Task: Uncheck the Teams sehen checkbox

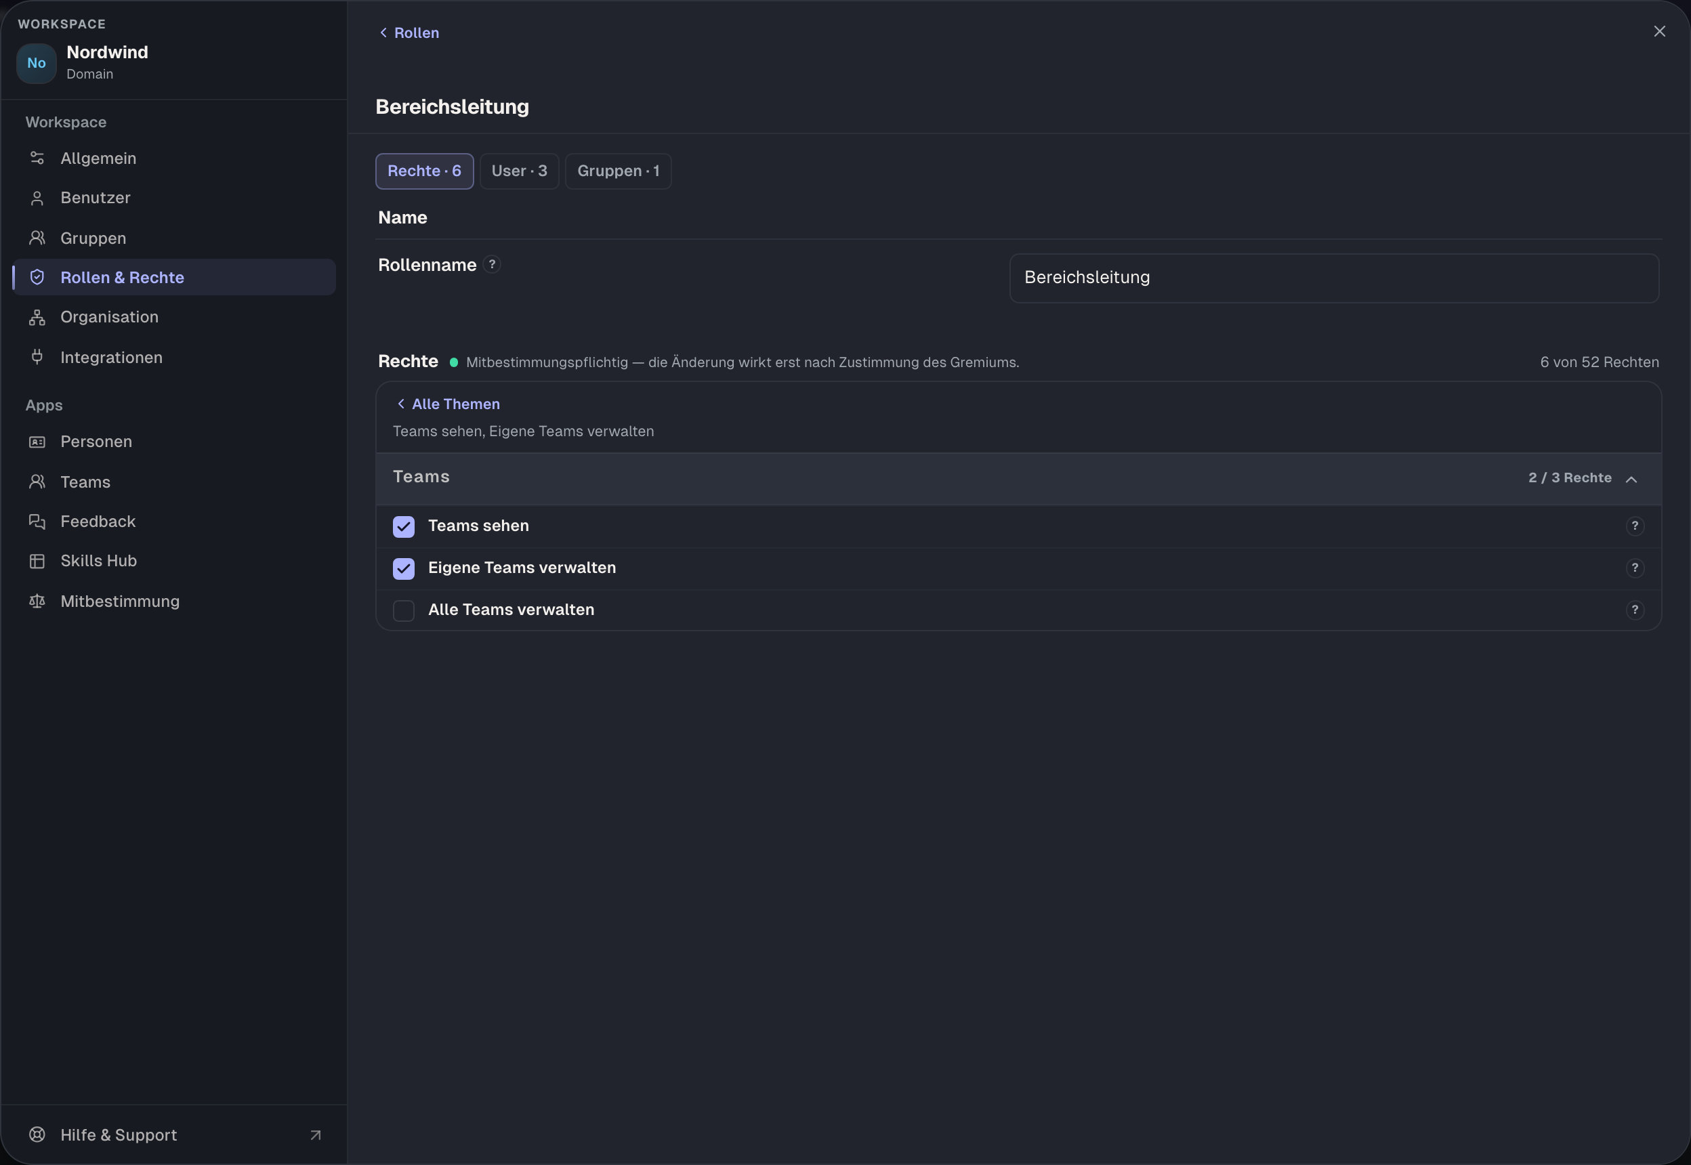Action: 404,526
